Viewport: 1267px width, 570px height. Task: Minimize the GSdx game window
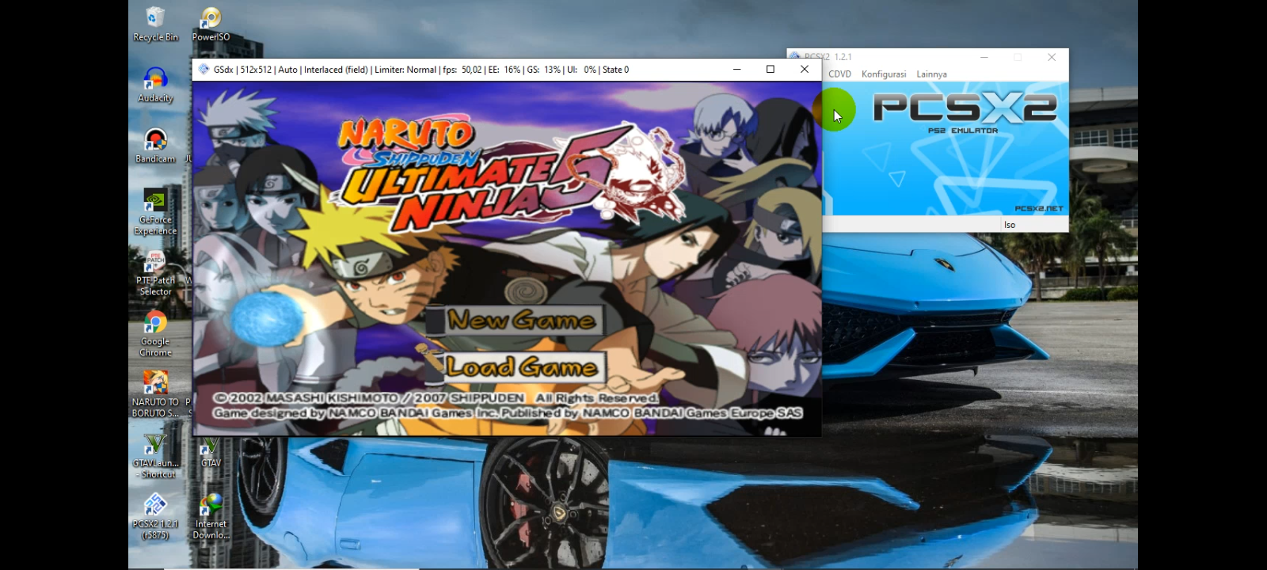[x=736, y=70]
